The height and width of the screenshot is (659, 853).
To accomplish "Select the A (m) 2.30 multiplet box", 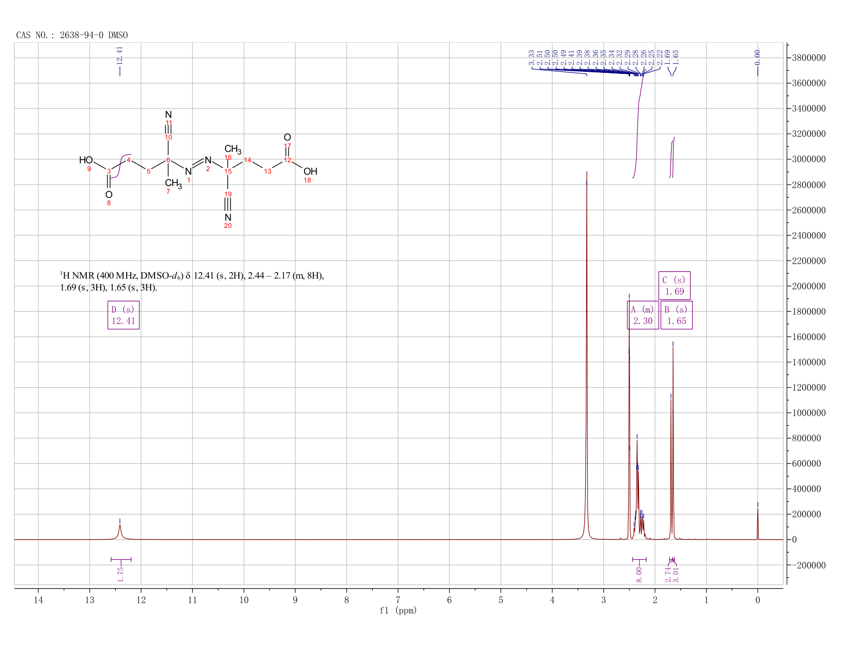I will [x=643, y=315].
